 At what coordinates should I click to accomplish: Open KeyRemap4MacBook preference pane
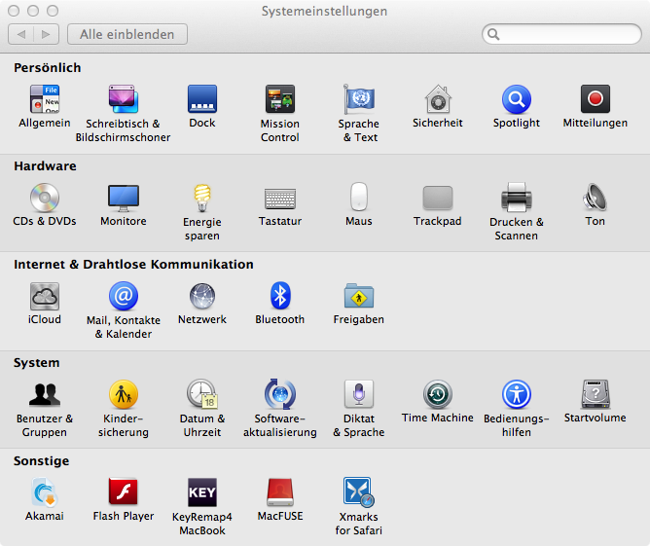(202, 493)
